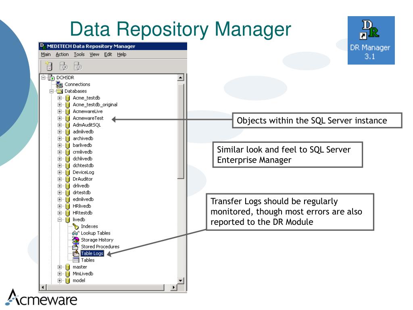
Task: Click the vertical scrollbar down arrow
Action: 180,281
